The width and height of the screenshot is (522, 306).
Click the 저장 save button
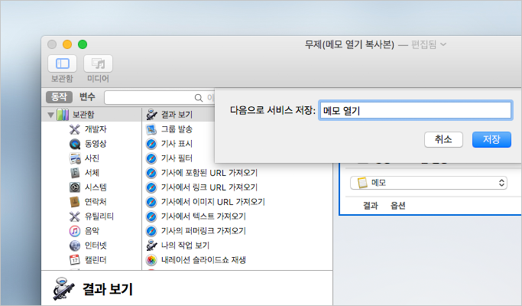(x=491, y=139)
